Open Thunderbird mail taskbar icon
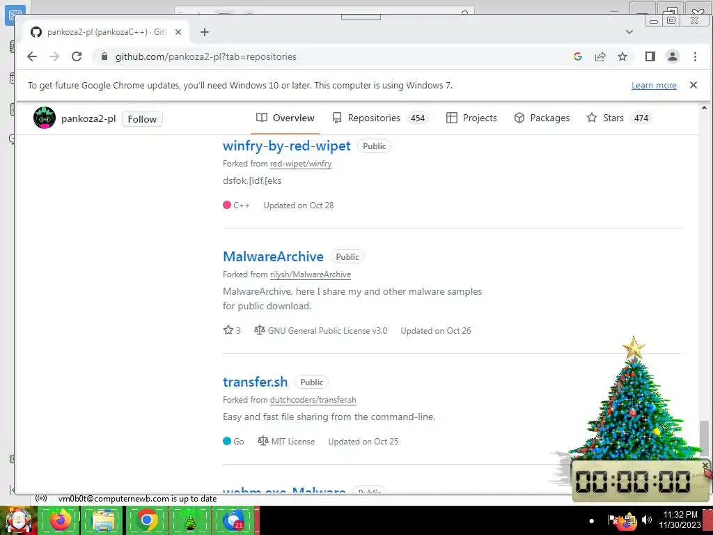Viewport: 713px width, 535px height. tap(233, 520)
